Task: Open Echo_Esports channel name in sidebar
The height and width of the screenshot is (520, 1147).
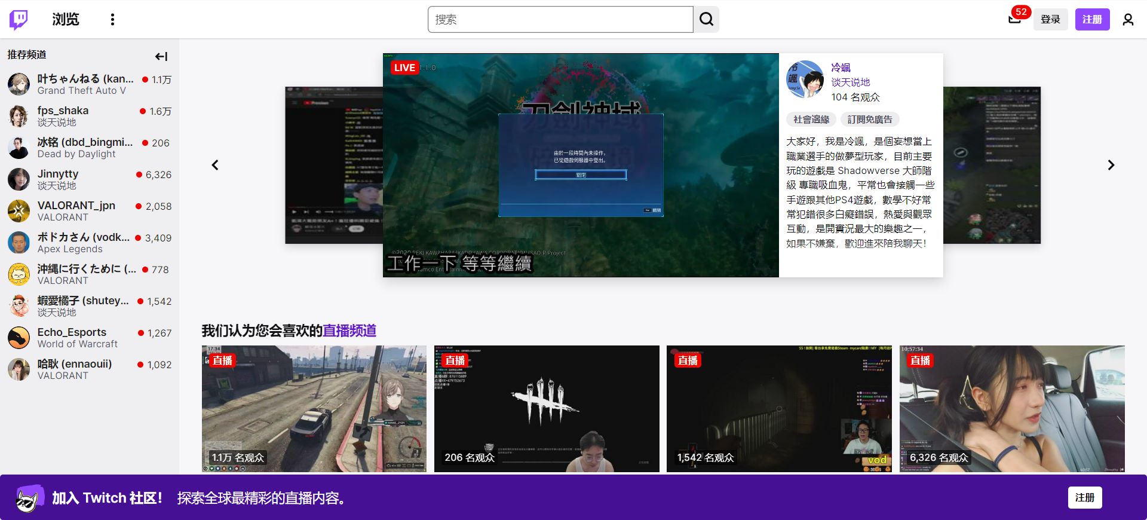Action: point(72,332)
